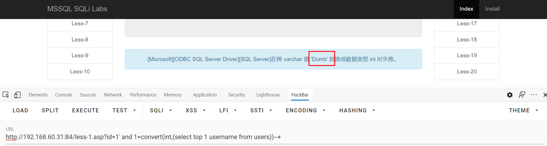Switch to the Elements tab

coord(38,95)
